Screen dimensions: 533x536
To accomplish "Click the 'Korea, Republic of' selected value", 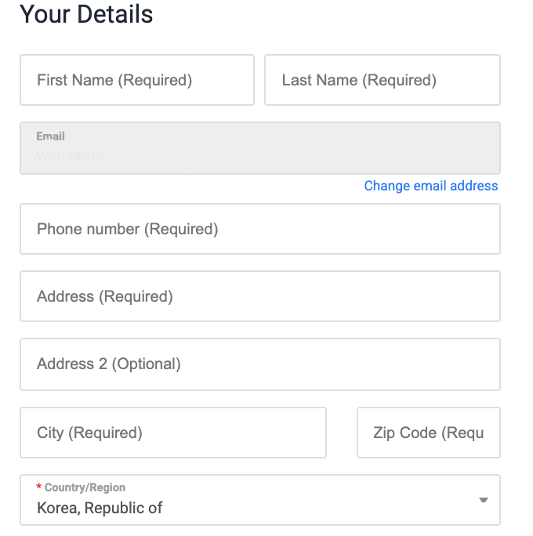I will pos(100,508).
